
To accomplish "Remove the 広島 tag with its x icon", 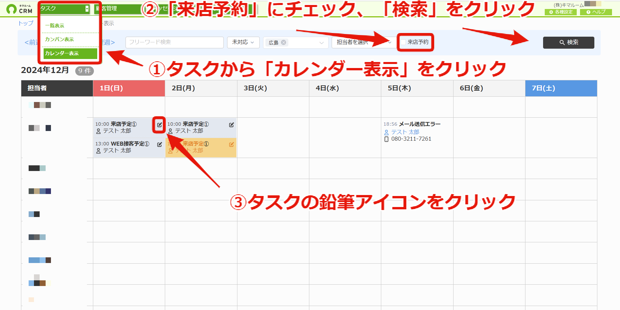I will click(x=283, y=42).
